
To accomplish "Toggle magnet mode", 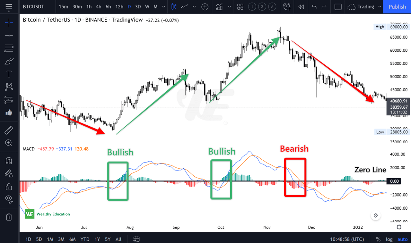I will pos(9,160).
